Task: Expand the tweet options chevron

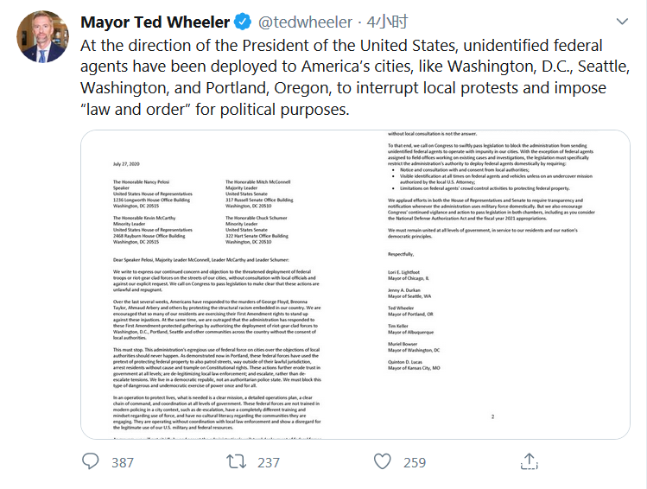Action: tap(621, 22)
